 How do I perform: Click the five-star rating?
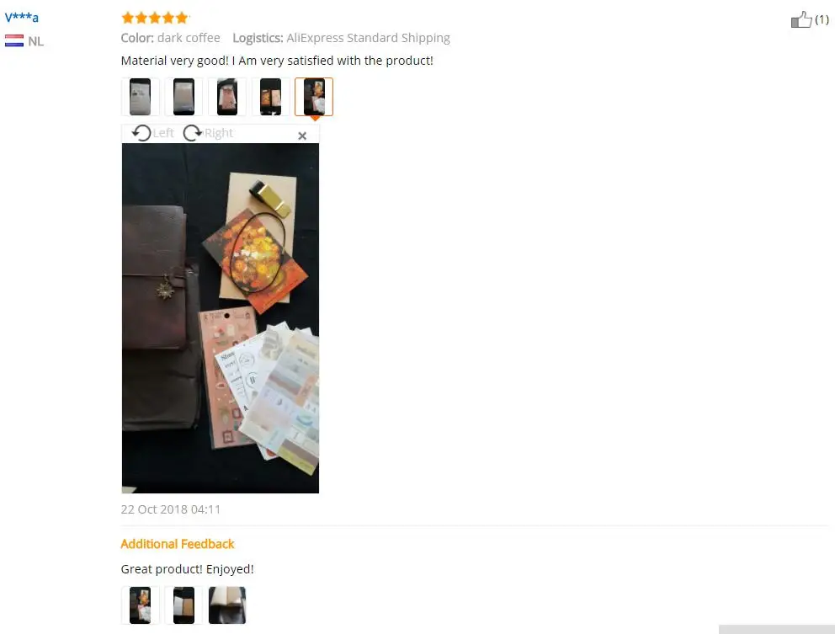[x=155, y=18]
